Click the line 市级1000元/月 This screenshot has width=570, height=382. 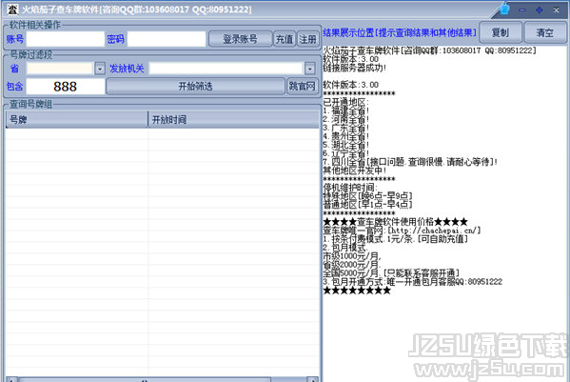[352, 255]
